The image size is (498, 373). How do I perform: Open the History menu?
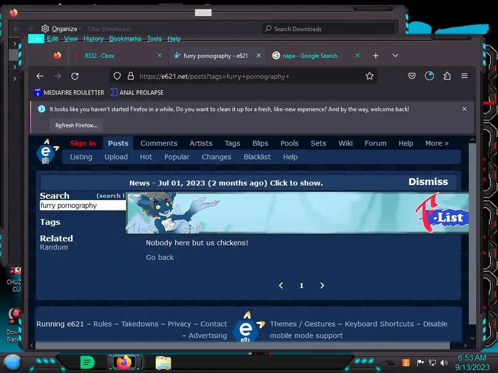click(x=93, y=39)
